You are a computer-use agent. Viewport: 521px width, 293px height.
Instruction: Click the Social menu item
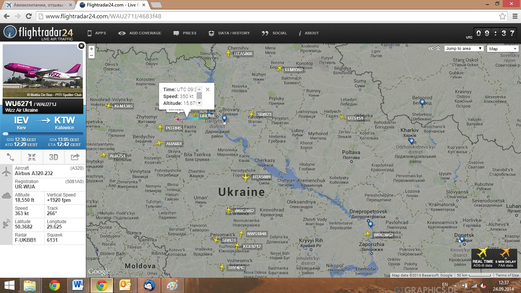[274, 33]
